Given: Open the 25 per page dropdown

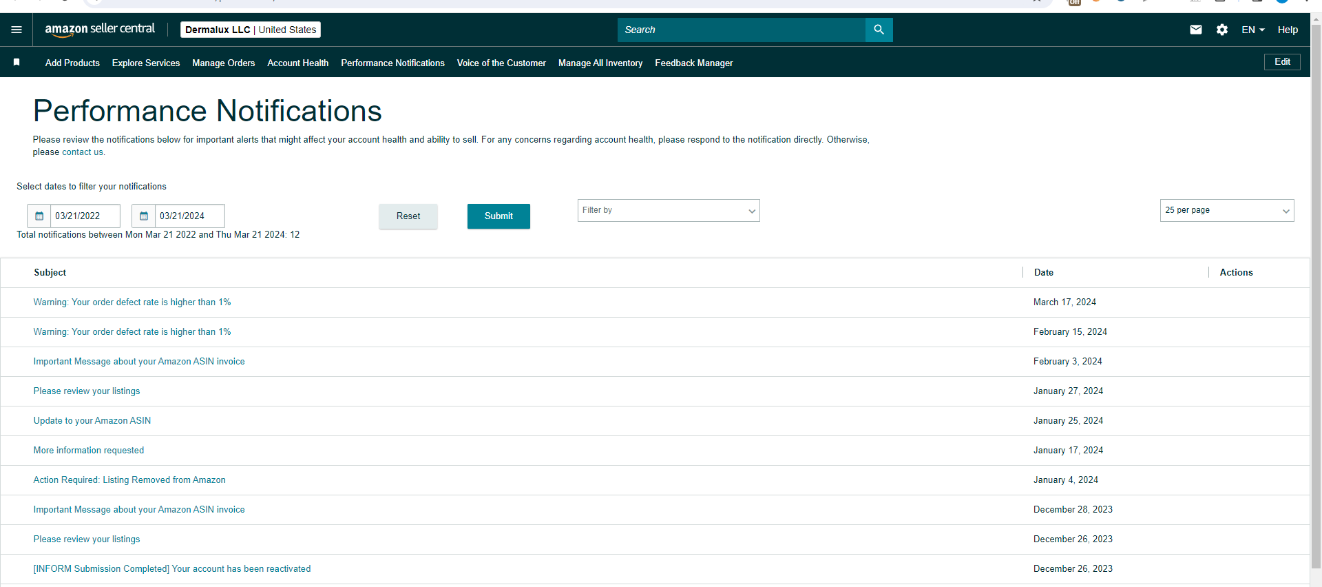Looking at the screenshot, I should [1227, 210].
